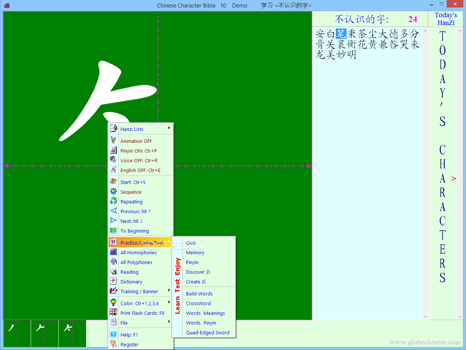Click the Help question mark icon
466x350 pixels.
tap(113, 334)
